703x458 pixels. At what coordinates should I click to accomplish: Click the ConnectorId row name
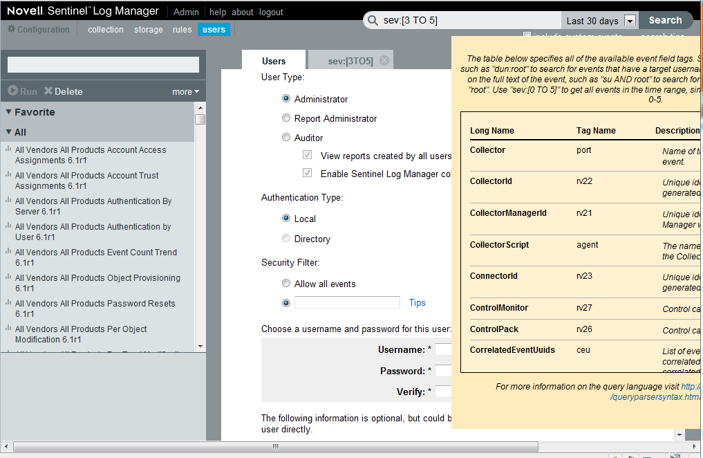point(493,276)
